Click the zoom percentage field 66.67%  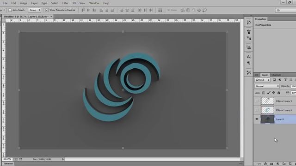point(7,159)
